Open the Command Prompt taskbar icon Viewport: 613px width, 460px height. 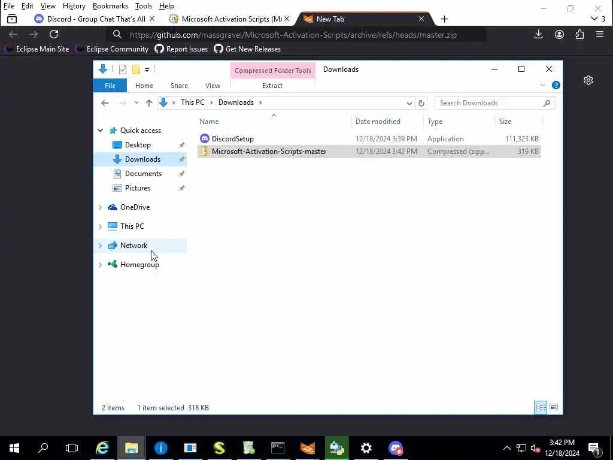(278, 448)
